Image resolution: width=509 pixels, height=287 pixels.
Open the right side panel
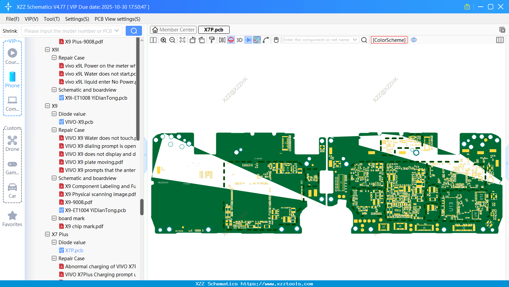click(x=500, y=40)
